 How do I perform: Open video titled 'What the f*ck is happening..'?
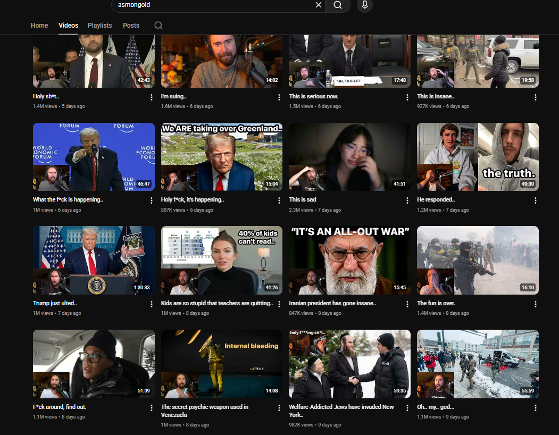click(x=68, y=199)
